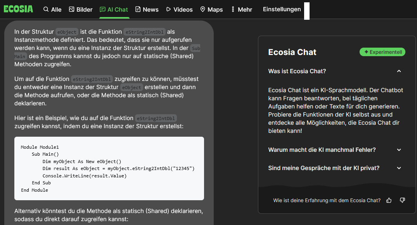Select the AI Chat tab
The height and width of the screenshot is (225, 417).
tap(114, 10)
